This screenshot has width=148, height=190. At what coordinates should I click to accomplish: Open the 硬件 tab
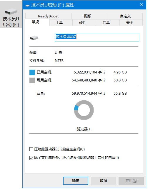click(84, 22)
